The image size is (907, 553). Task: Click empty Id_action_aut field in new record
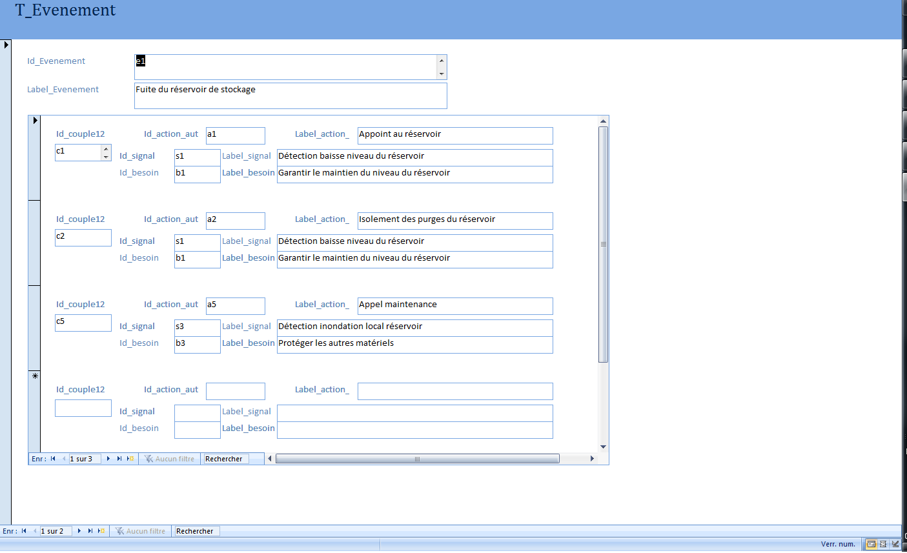coord(236,391)
